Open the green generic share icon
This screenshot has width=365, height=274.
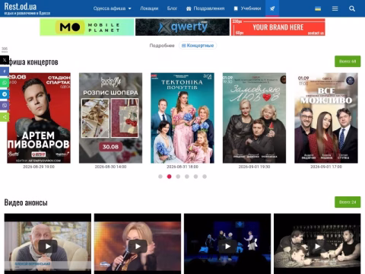(x=5, y=117)
